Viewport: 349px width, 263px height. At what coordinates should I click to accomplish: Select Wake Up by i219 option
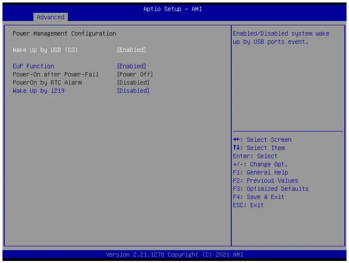(x=38, y=91)
